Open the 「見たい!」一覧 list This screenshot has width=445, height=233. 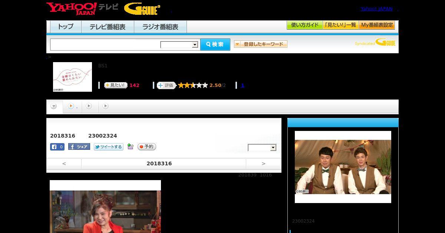[340, 25]
